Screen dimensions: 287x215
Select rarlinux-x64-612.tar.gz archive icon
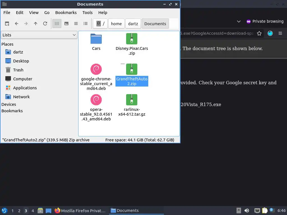(132, 100)
